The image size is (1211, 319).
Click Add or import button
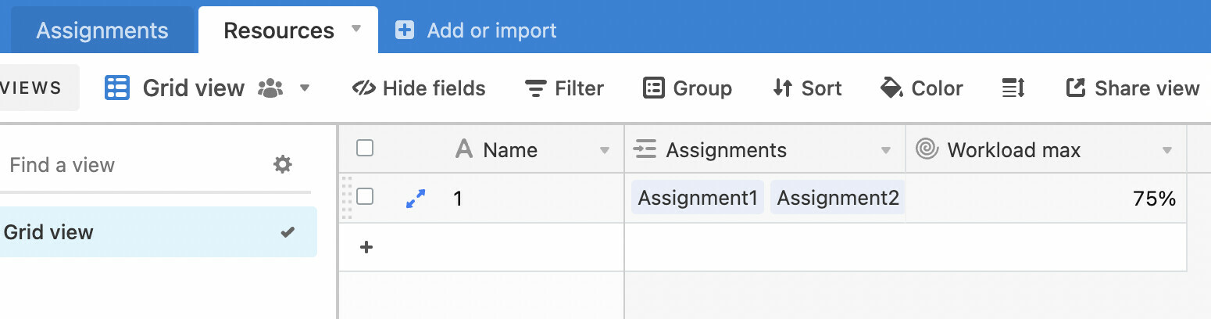tap(477, 30)
